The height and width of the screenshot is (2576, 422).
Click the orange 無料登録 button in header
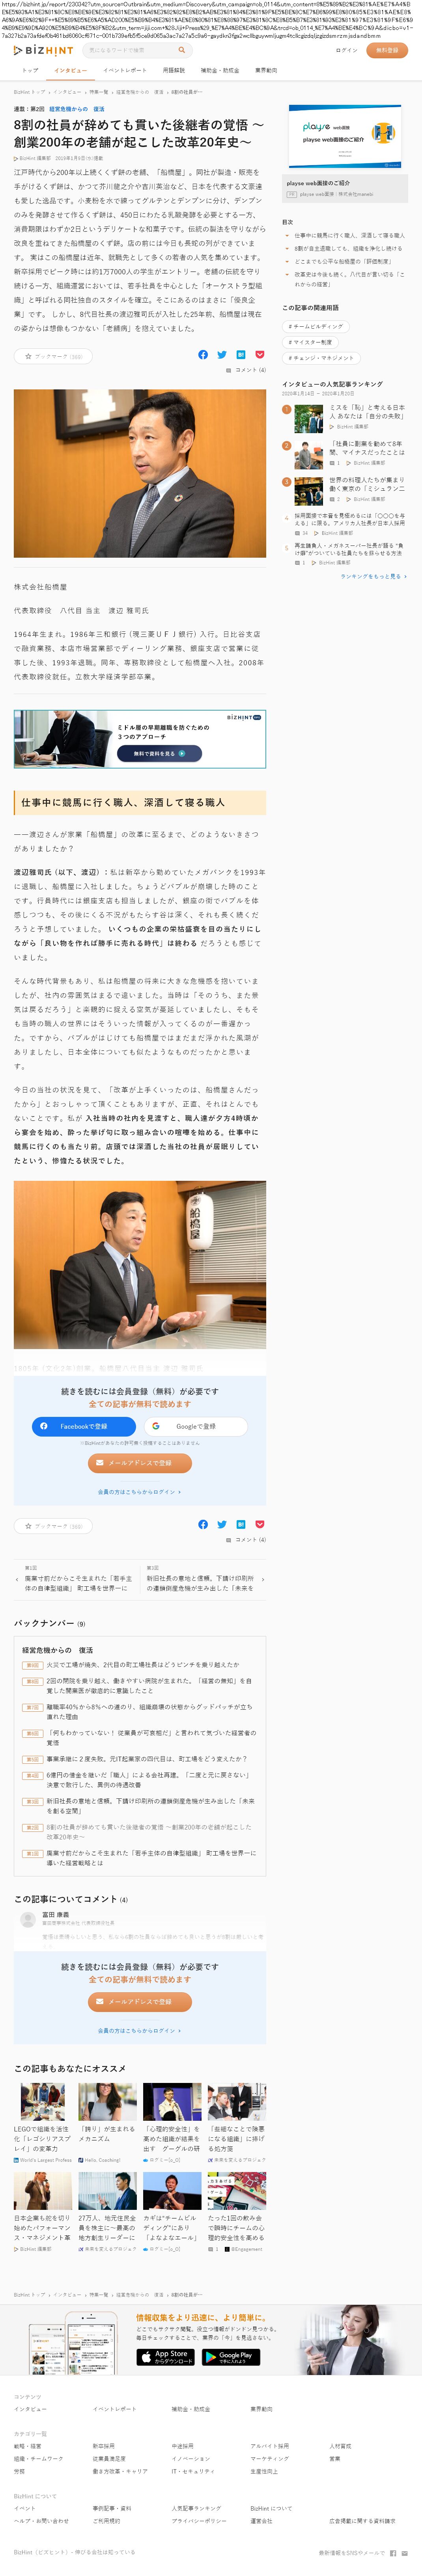(386, 50)
